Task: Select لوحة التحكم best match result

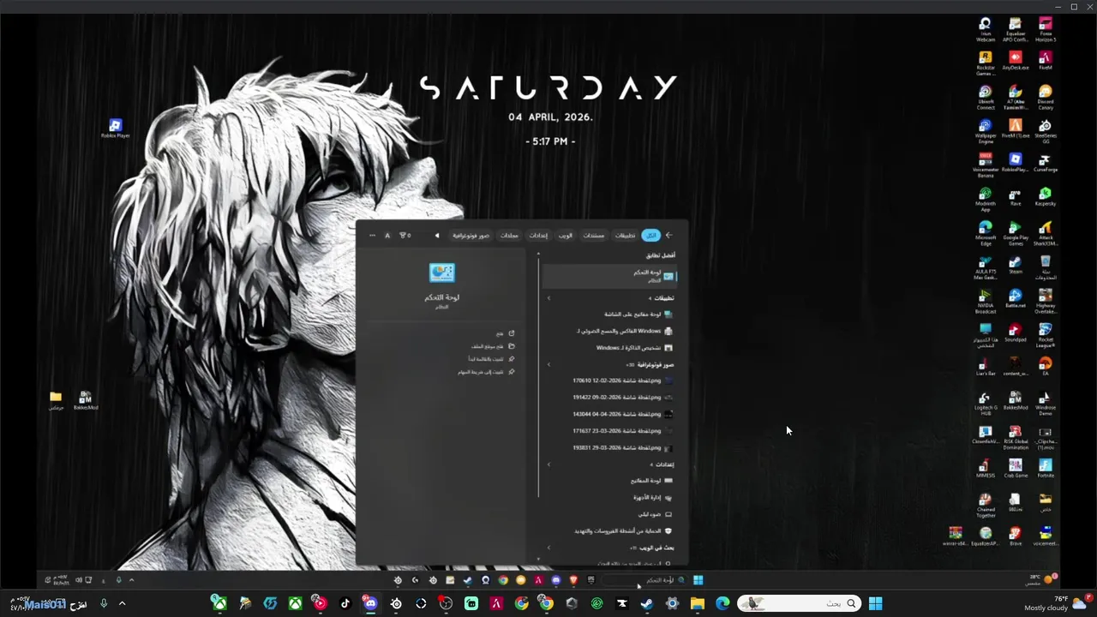Action: point(609,276)
